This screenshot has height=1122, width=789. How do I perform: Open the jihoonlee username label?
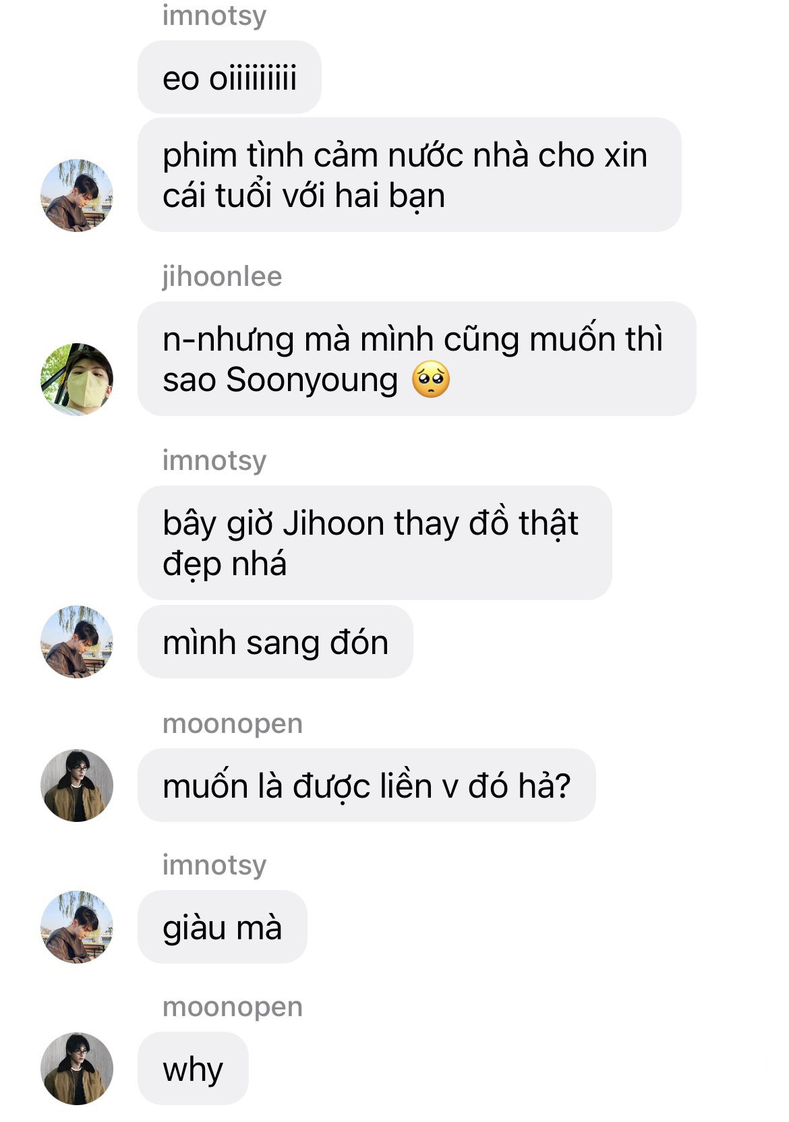tap(222, 276)
